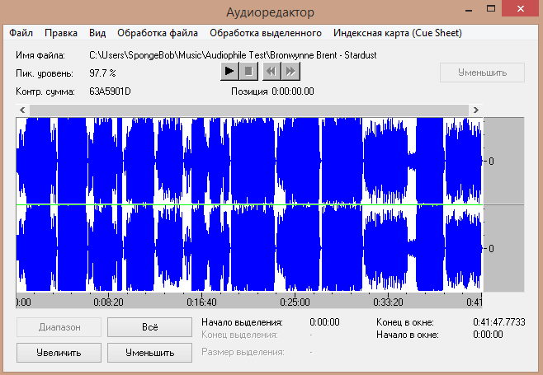Click the 0:08:20 mark on the timeline
Screen dimensions: 543x375
[x=108, y=302]
